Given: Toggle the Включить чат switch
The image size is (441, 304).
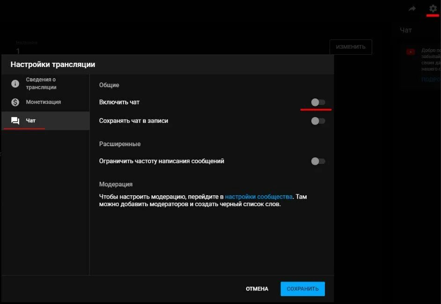Looking at the screenshot, I should coord(318,102).
